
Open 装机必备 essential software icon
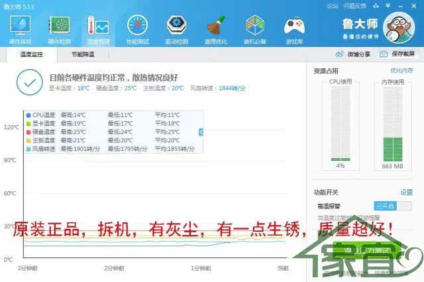tap(254, 30)
